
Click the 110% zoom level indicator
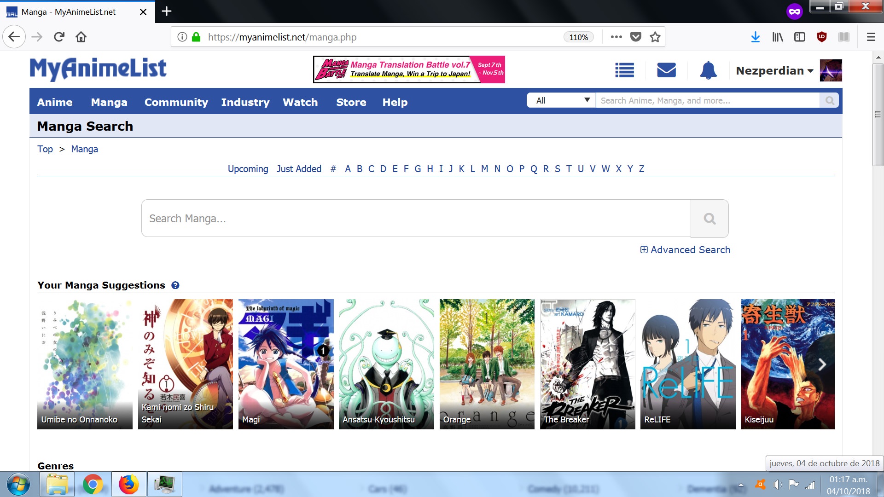(578, 37)
